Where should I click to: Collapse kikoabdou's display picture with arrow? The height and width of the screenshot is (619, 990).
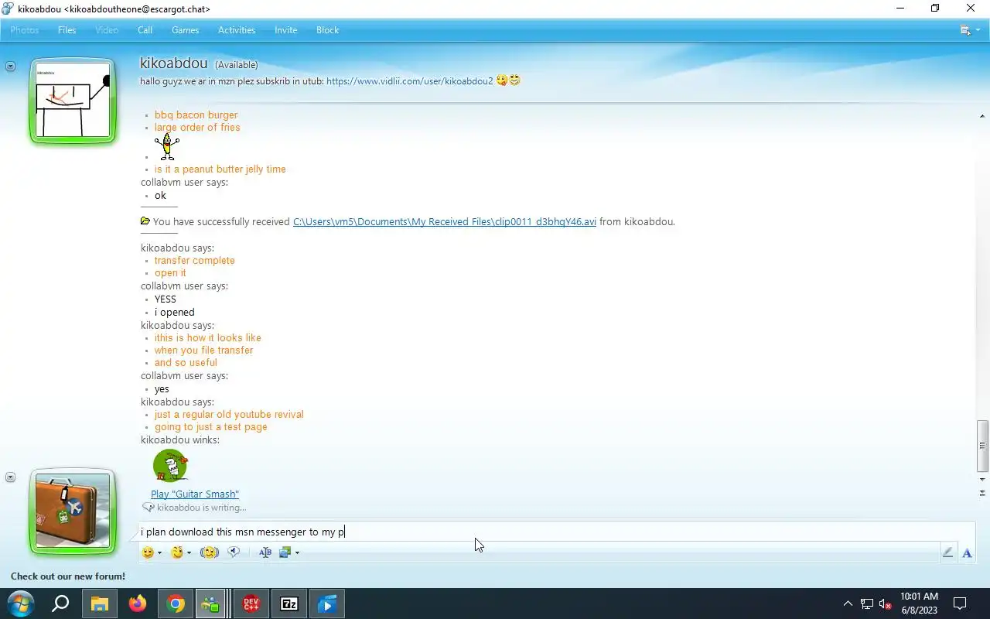click(10, 67)
